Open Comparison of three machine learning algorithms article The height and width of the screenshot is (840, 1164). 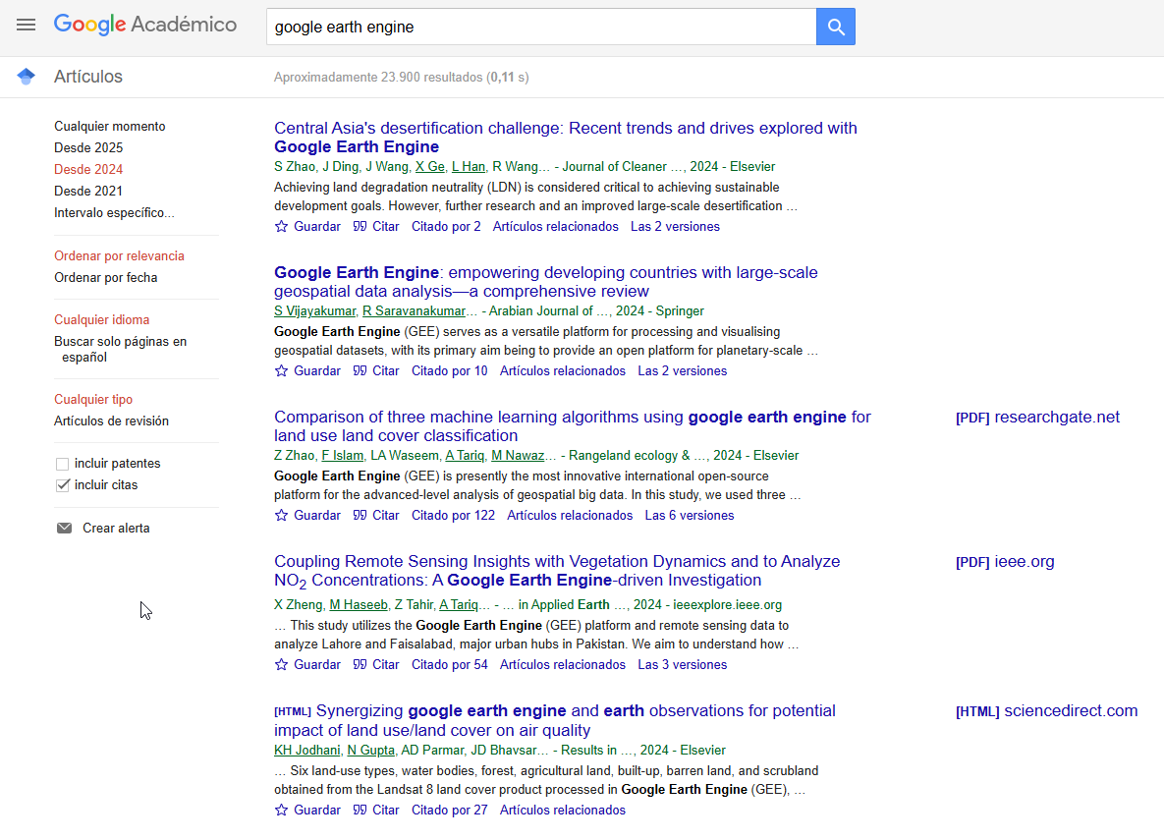point(573,426)
